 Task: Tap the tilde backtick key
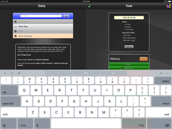point(6,80)
